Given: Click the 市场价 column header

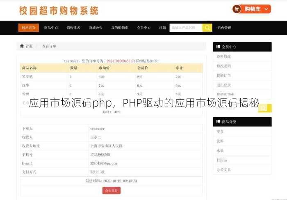Looking at the screenshot, I should pyautogui.click(x=104, y=68).
